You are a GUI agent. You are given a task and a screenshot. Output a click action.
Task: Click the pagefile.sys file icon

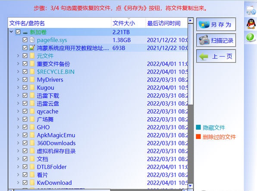(x=32, y=40)
